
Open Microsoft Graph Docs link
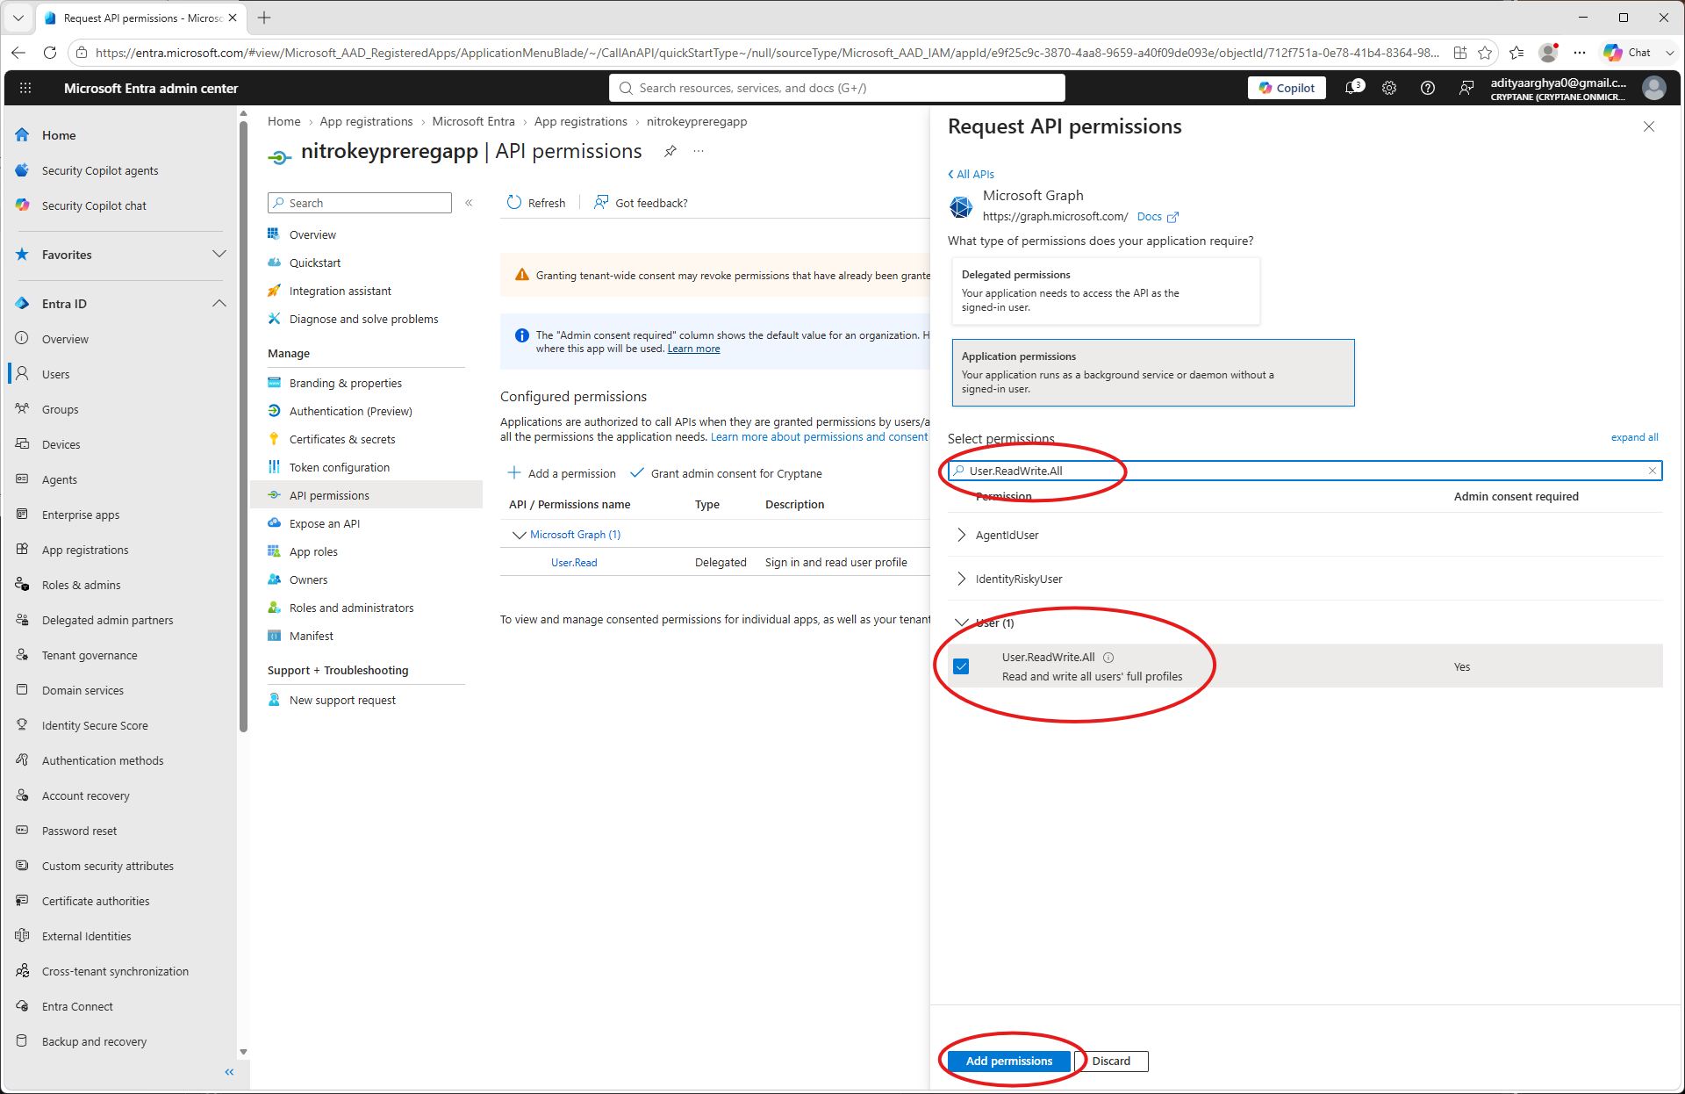tap(1158, 216)
